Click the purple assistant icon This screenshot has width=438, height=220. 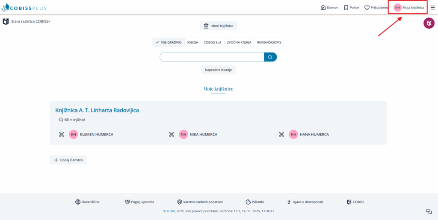(x=429, y=23)
